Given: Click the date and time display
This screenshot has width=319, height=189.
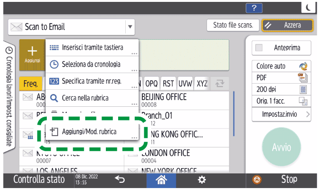Looking at the screenshot, I should (x=86, y=180).
